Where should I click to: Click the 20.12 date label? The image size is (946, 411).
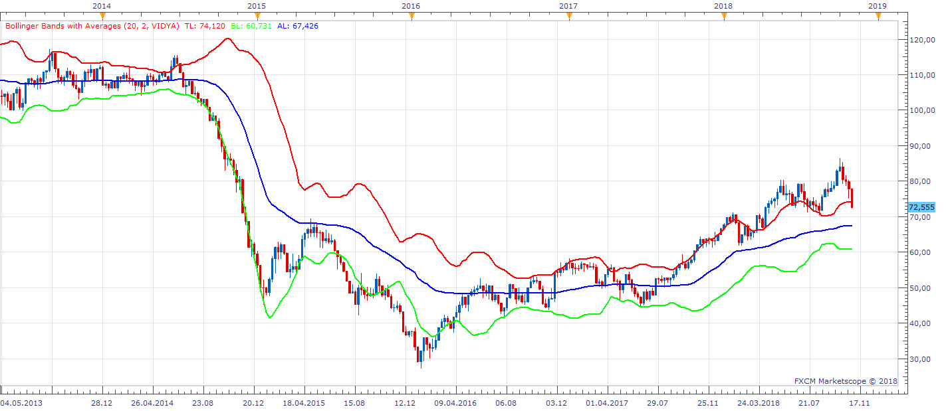(x=253, y=403)
